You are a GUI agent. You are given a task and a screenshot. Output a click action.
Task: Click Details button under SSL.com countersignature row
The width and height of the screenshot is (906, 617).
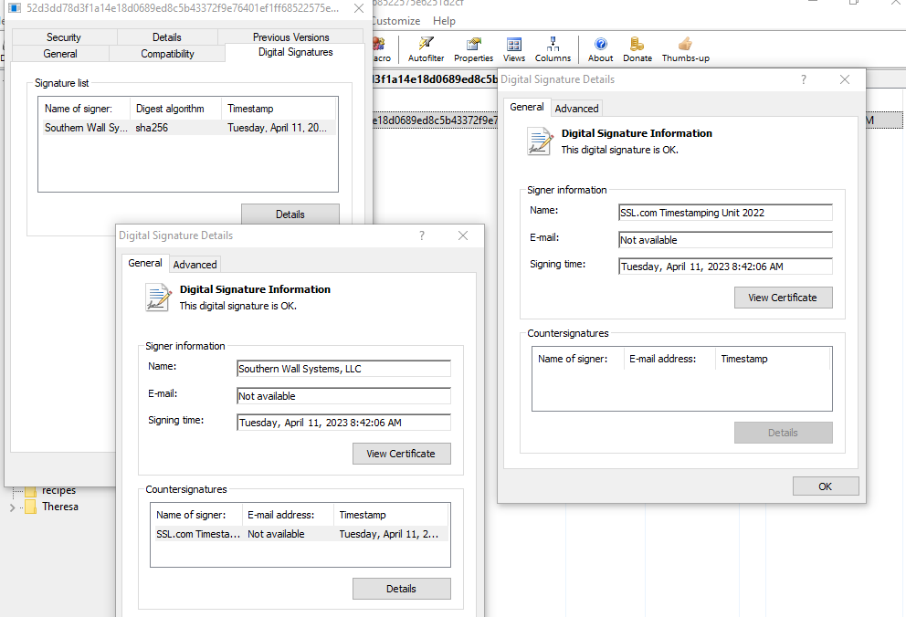point(401,589)
